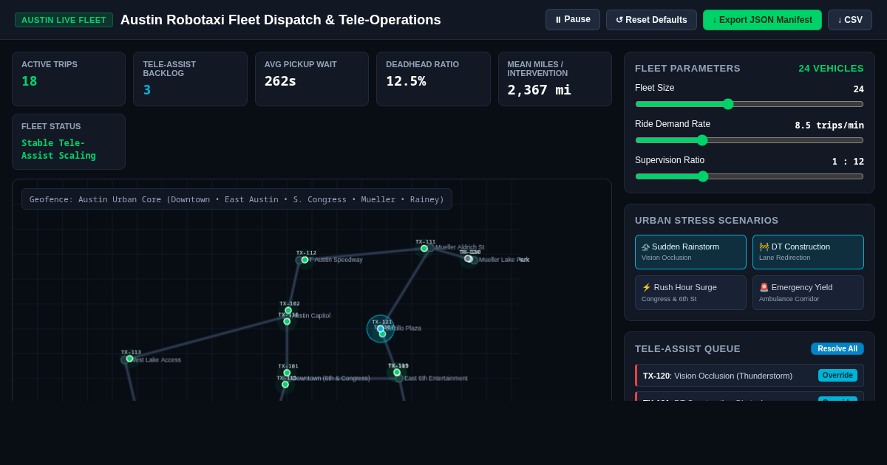Viewport: 887px width, 465px height.
Task: Adjust the Fleet Size slider
Action: tap(750, 104)
